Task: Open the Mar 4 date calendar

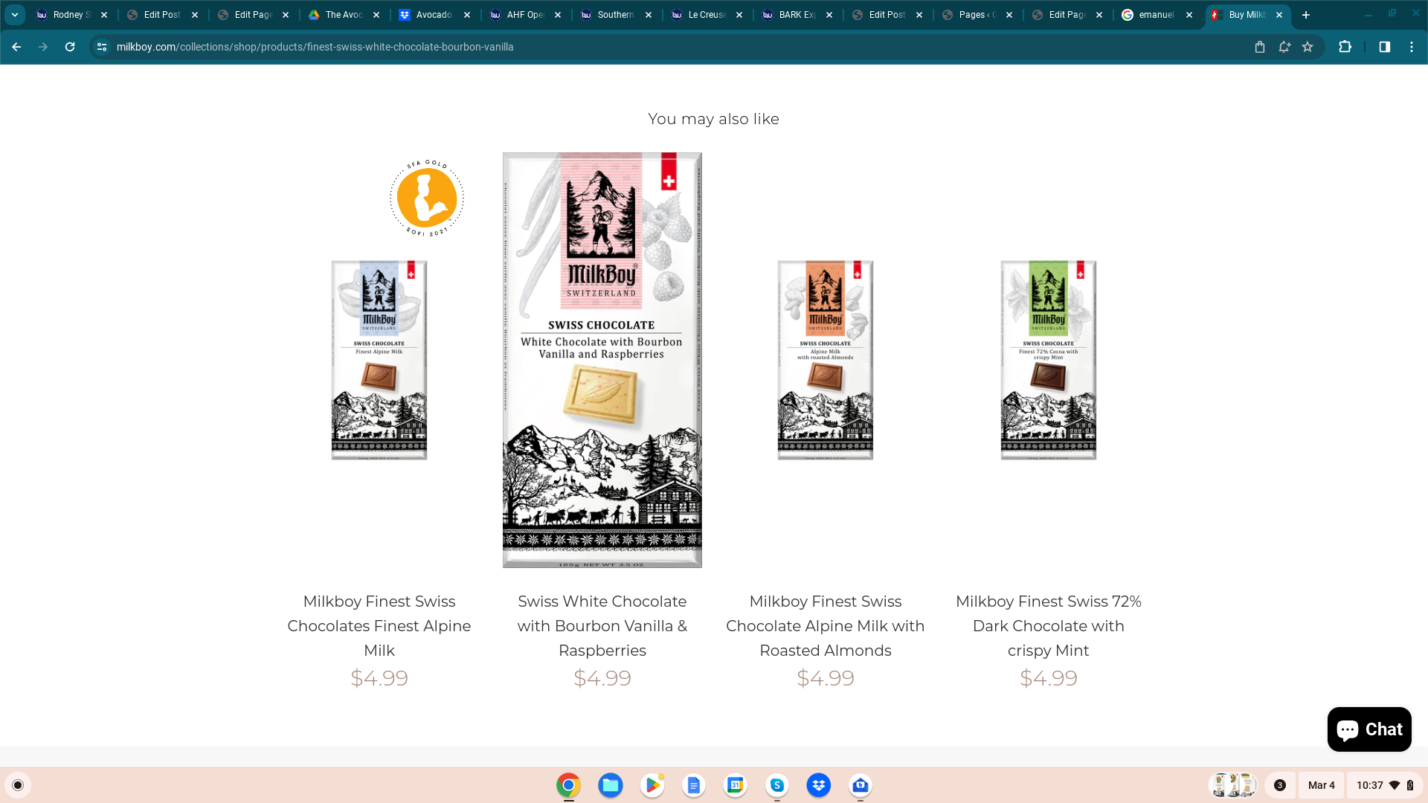Action: (x=1321, y=785)
